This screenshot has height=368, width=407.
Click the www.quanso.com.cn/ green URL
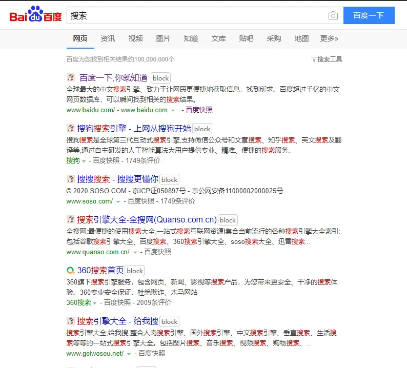(98, 252)
